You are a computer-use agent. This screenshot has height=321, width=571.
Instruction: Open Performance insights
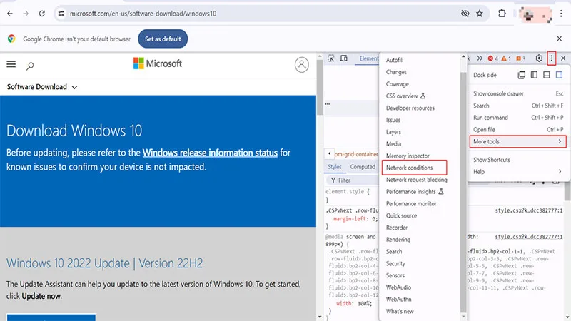tap(415, 192)
